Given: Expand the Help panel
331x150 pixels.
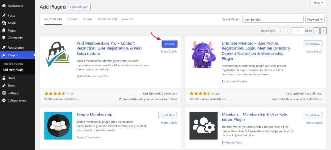Looking at the screenshot, I should coord(318,3).
